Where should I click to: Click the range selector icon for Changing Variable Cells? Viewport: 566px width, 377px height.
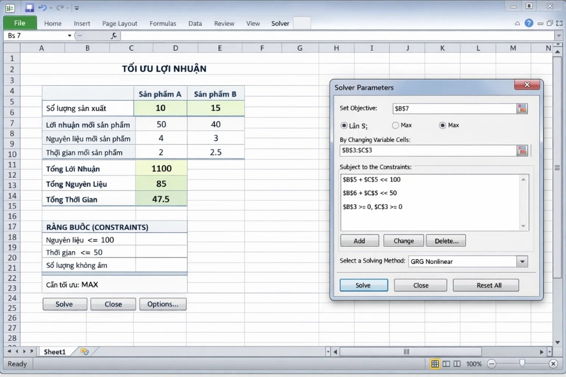522,150
